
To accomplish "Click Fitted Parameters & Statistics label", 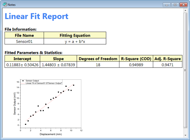I will pyautogui.click(x=34, y=53).
